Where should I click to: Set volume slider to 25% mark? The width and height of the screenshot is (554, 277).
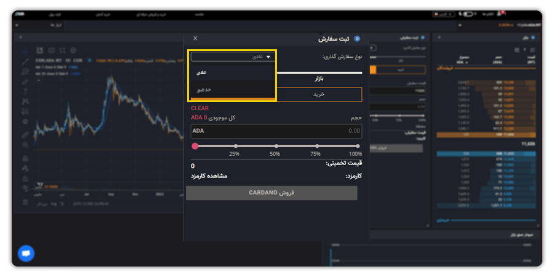(236, 146)
